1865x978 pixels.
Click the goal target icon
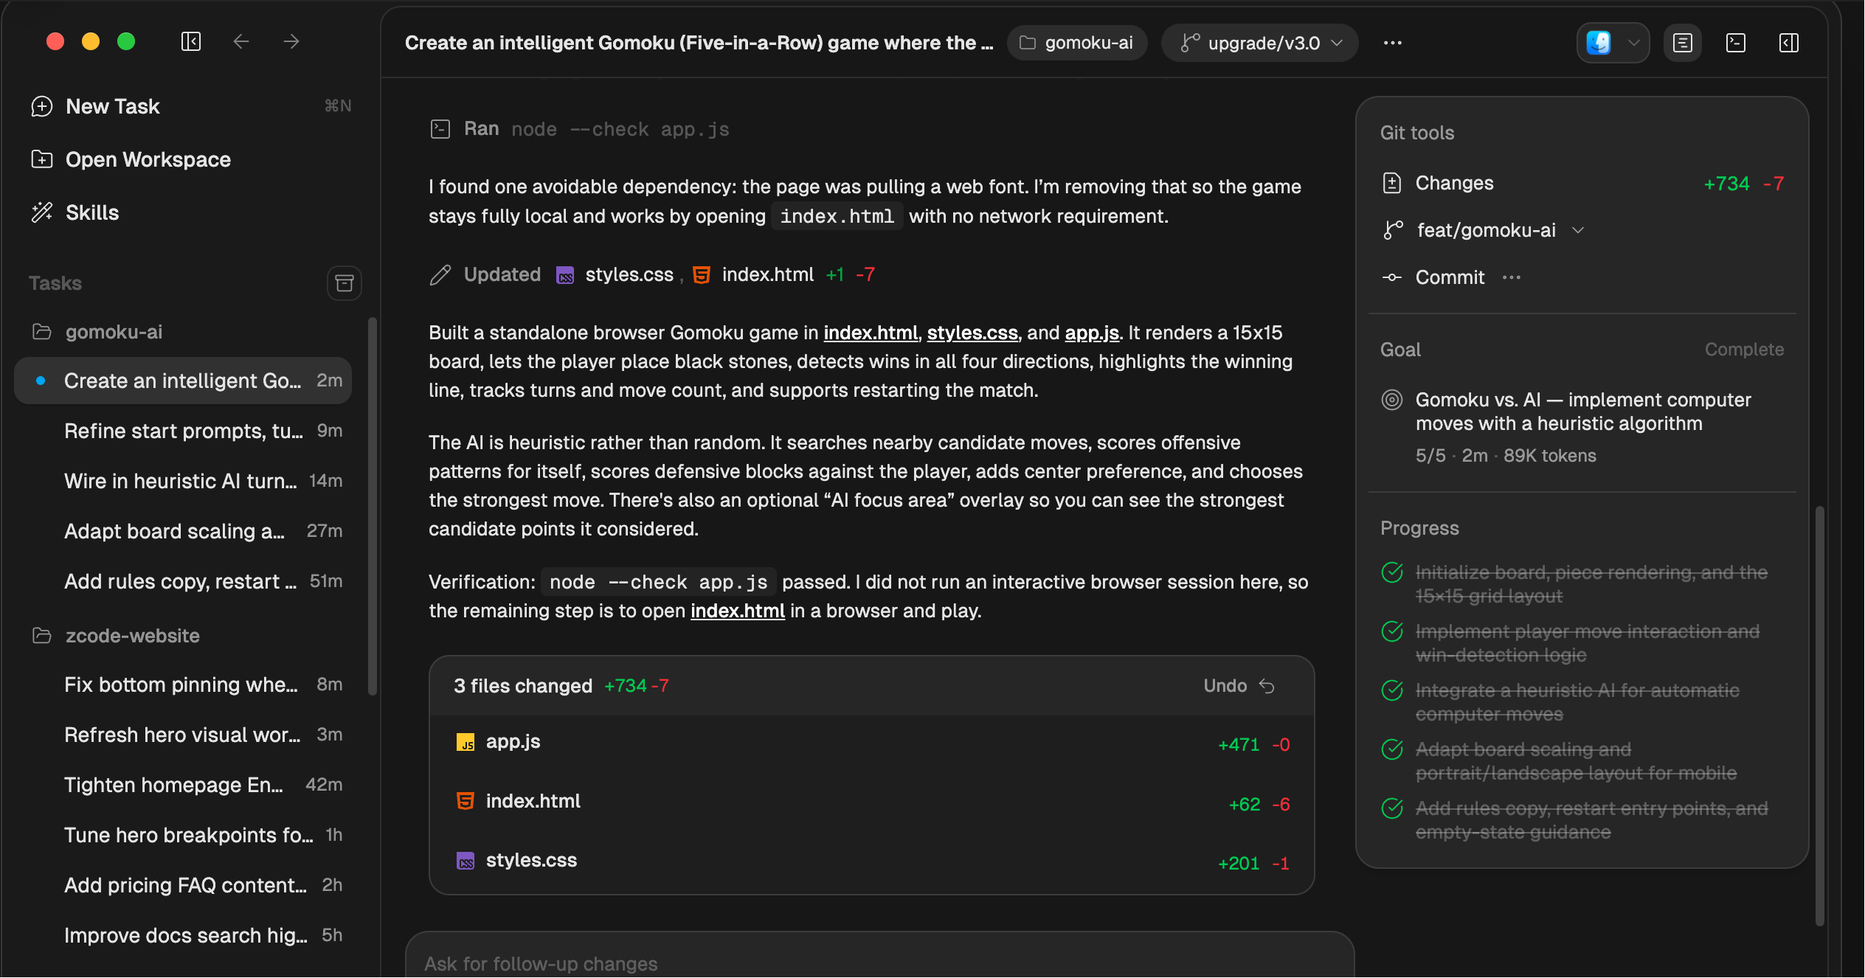(x=1392, y=400)
